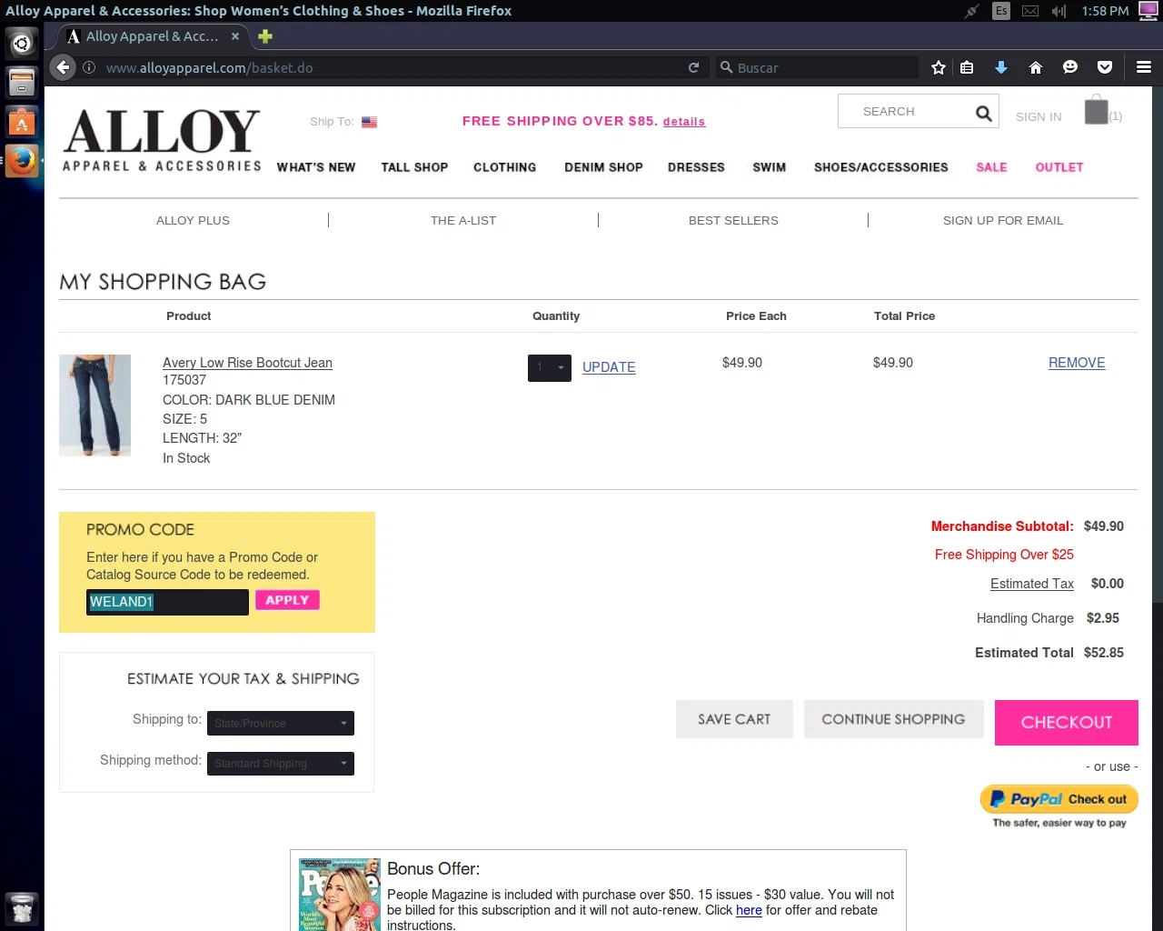
Task: Click the CONTINUE SHOPPING button
Action: pyautogui.click(x=893, y=719)
